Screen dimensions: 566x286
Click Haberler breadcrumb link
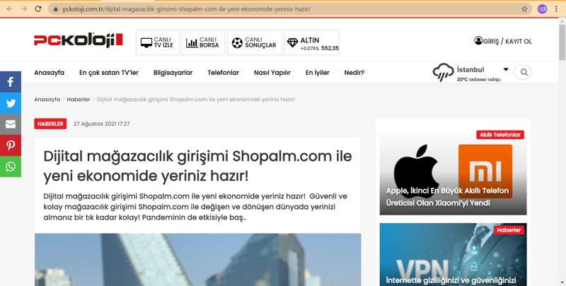click(78, 100)
